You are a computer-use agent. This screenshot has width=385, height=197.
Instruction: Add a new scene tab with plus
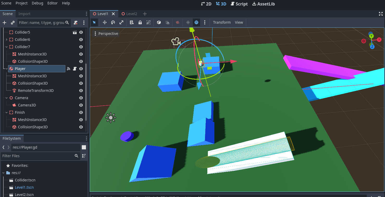[145, 14]
